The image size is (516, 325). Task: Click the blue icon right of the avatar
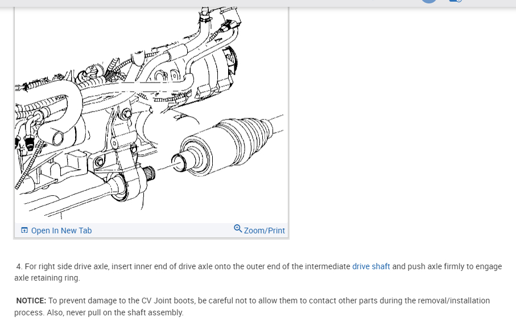click(456, 1)
